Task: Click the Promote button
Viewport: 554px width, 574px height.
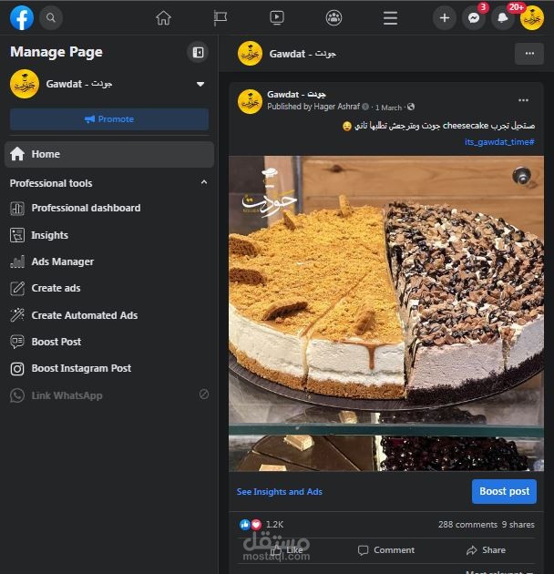Action: 109,119
